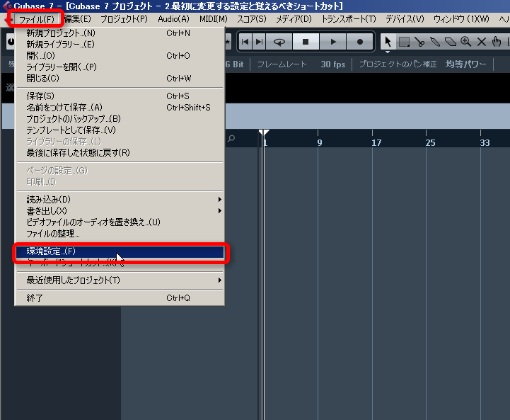Expand the 書き出し(X) submenu

coord(120,210)
